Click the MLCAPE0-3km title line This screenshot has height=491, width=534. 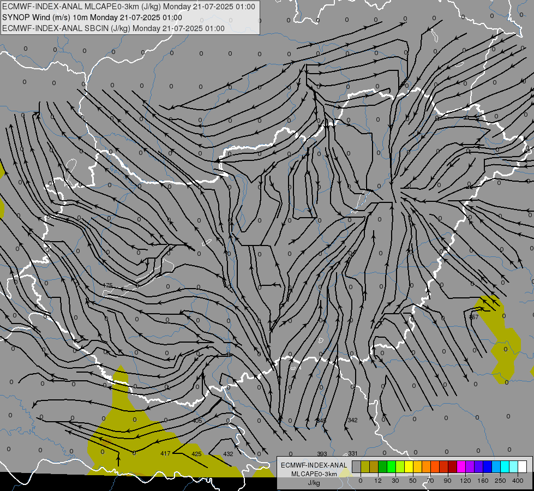pyautogui.click(x=128, y=7)
